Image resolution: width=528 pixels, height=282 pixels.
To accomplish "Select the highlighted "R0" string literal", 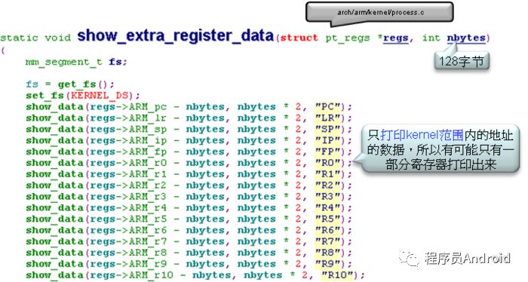I will click(328, 163).
